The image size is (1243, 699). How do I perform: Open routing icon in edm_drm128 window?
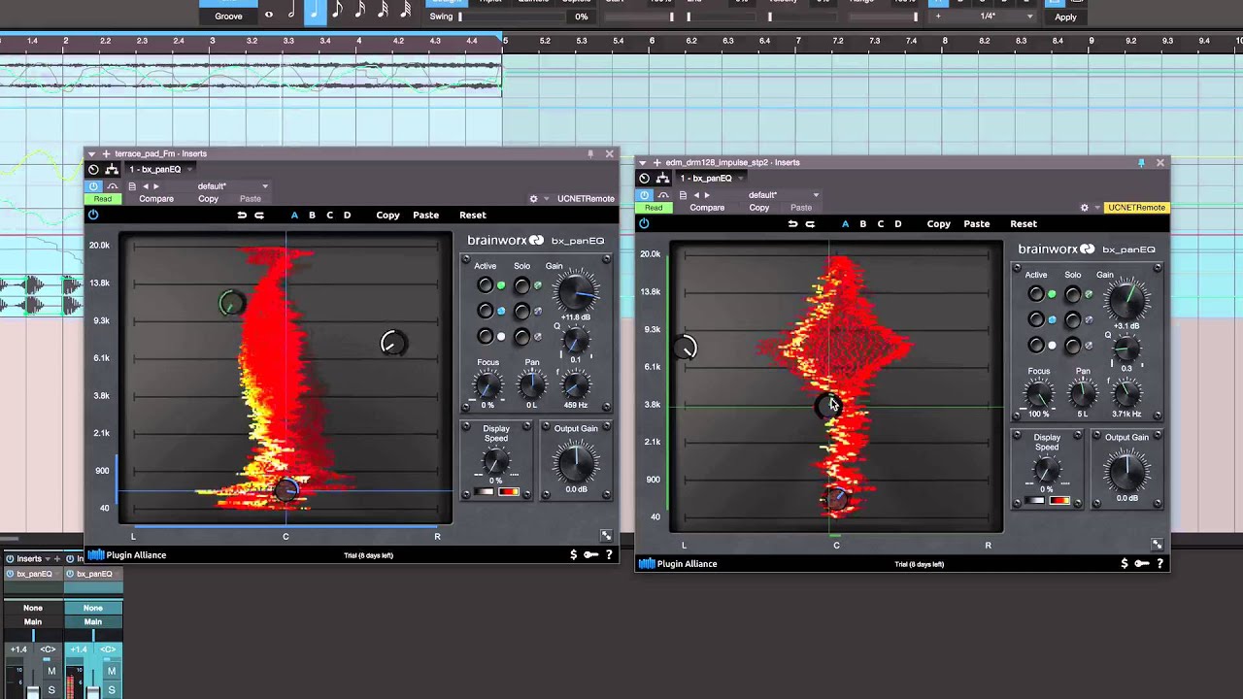(662, 178)
